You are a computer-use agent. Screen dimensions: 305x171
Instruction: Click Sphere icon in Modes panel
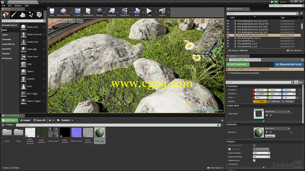coord(23,71)
